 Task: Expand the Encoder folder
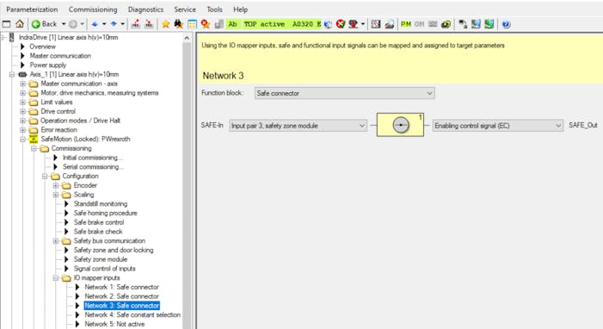coord(56,185)
